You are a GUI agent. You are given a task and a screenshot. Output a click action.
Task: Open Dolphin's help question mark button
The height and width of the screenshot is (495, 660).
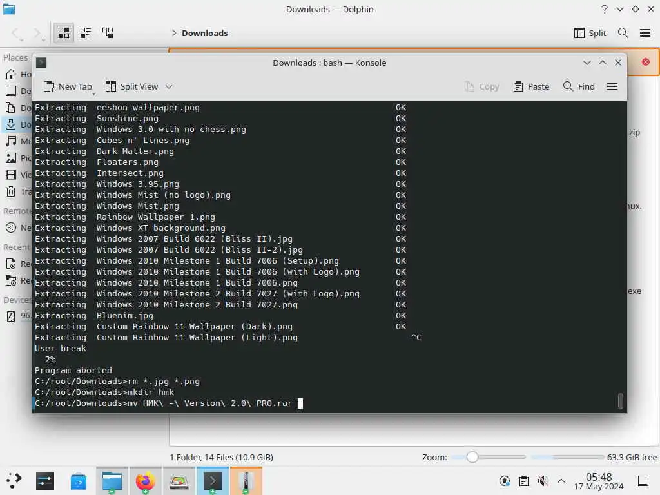pyautogui.click(x=605, y=9)
